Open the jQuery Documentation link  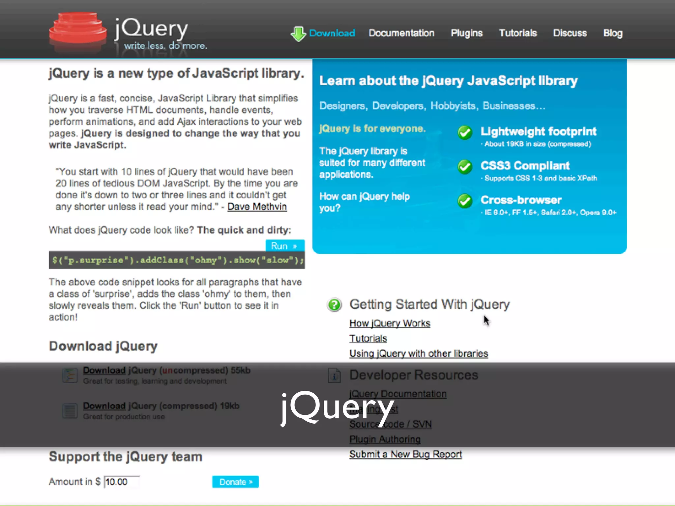[398, 394]
